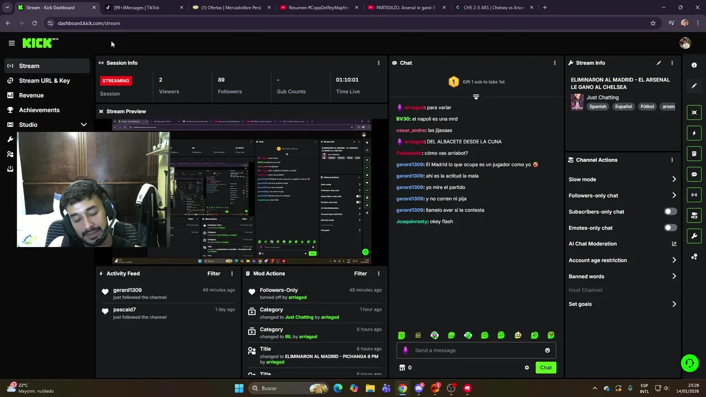The image size is (706, 397).
Task: Open AI Chat Moderation external link
Action: click(674, 244)
